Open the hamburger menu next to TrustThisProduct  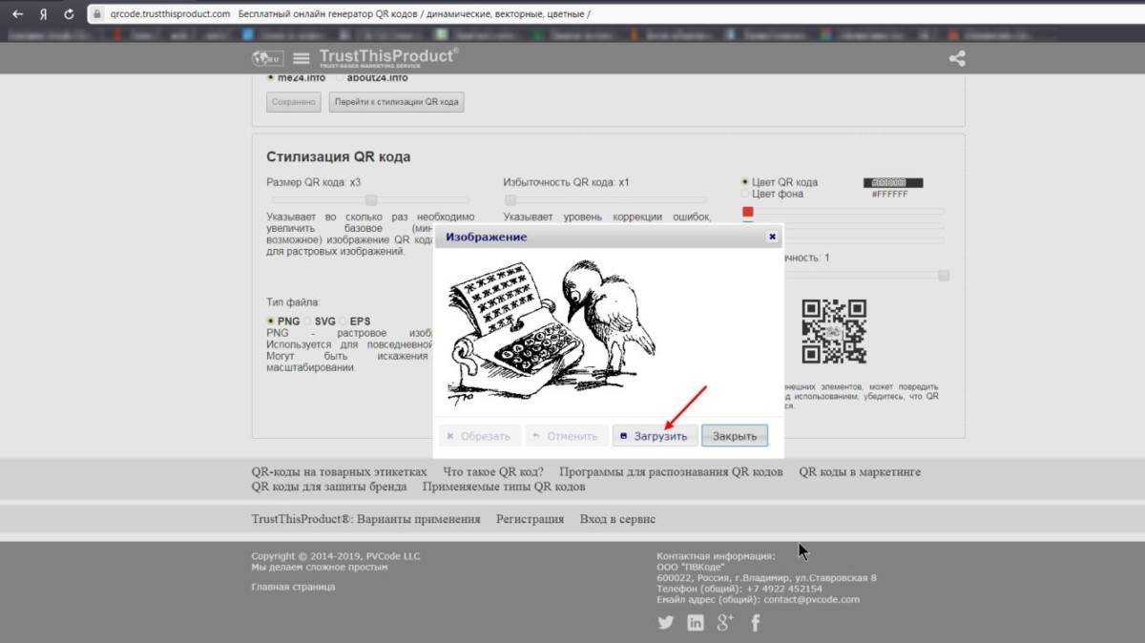302,58
